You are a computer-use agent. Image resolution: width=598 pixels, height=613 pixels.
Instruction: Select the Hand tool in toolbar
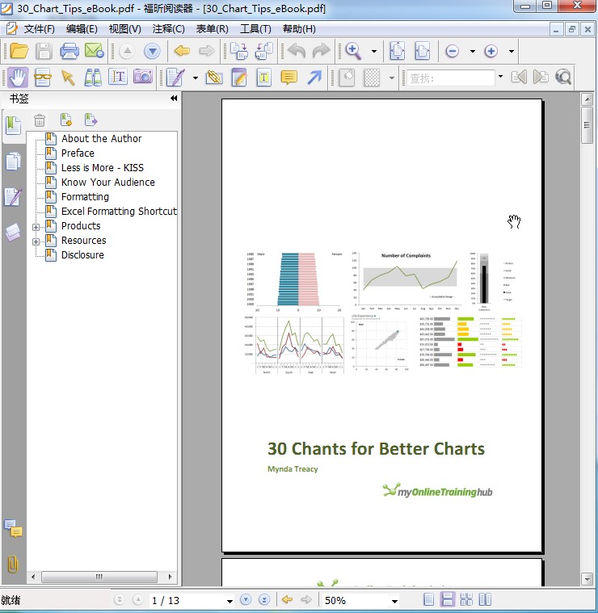(17, 78)
